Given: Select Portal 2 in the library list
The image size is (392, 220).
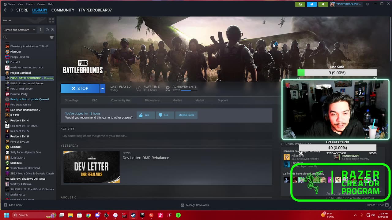Looking at the screenshot, I should 15,62.
